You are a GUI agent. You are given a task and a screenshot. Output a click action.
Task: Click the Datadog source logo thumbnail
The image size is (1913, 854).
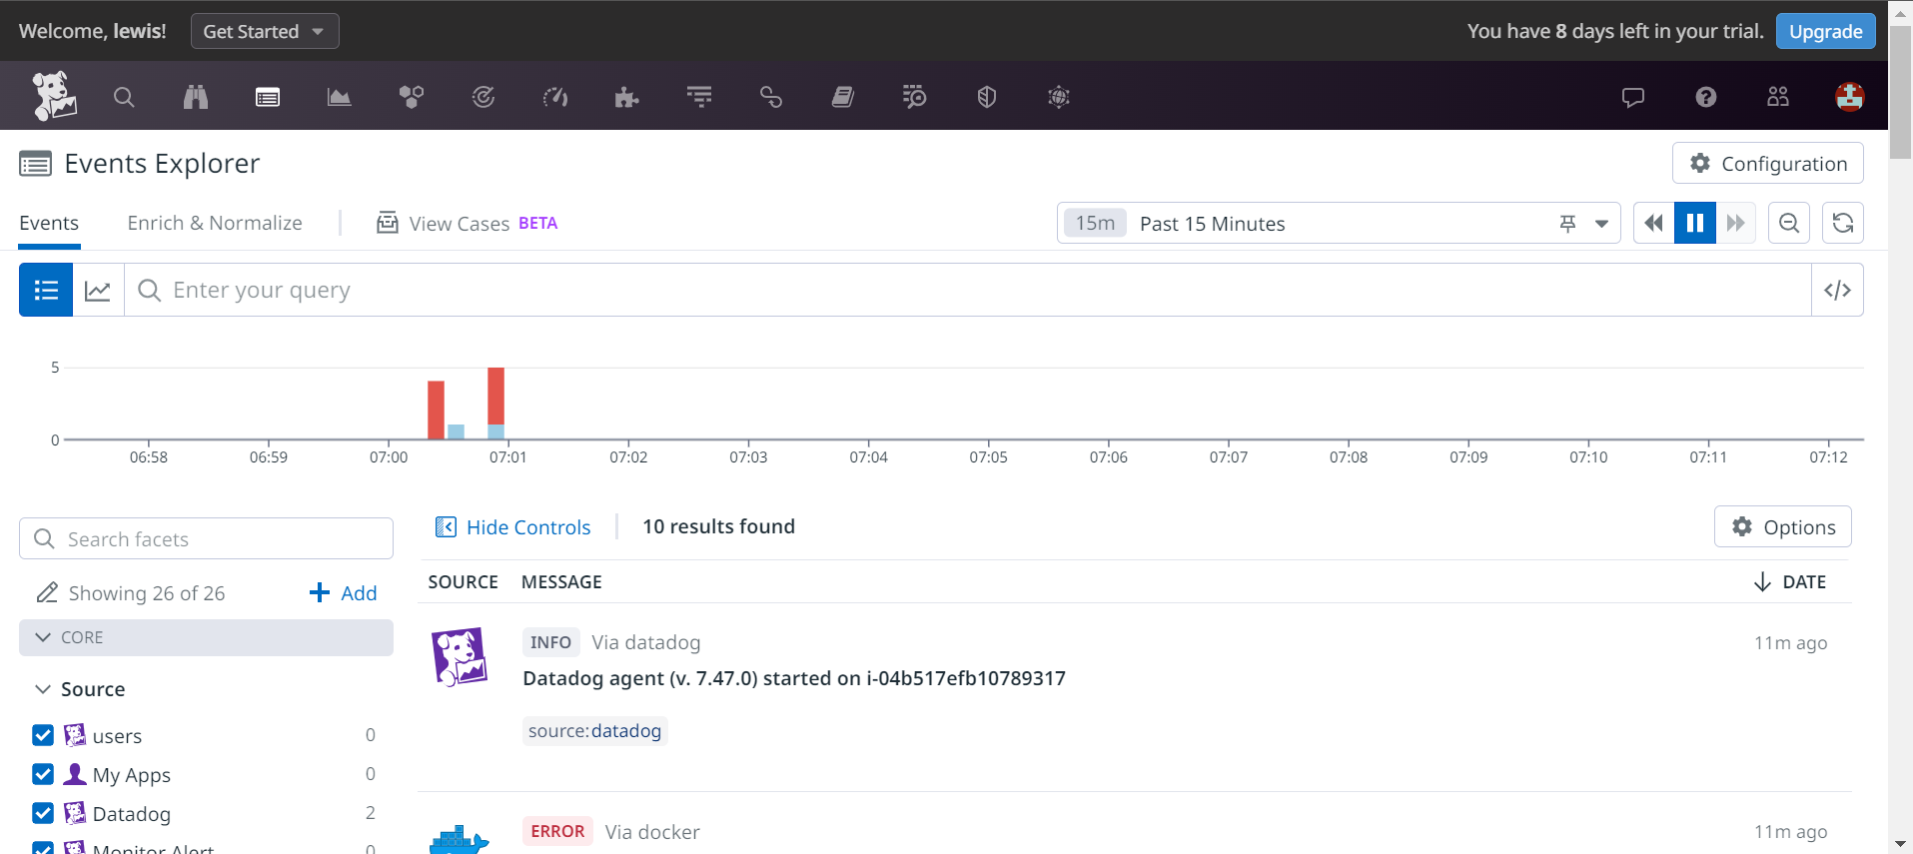point(460,656)
